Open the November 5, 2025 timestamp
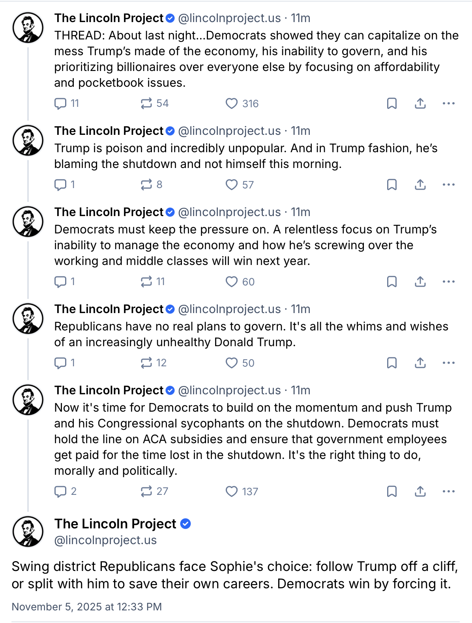This screenshot has height=623, width=472. 87,606
